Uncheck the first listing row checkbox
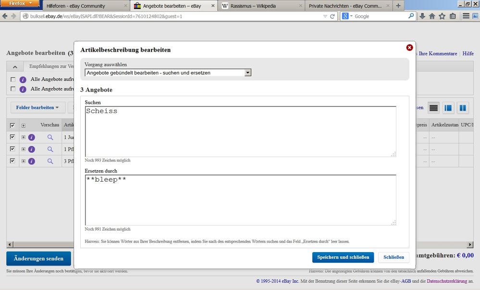Screen dimensions: 480x290 tap(12, 137)
